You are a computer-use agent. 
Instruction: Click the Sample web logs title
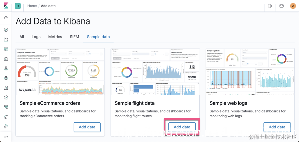coord(228,103)
